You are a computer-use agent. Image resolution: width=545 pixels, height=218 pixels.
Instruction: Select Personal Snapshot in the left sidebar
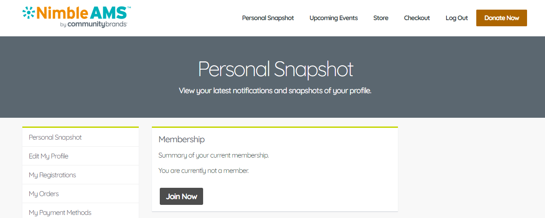55,137
